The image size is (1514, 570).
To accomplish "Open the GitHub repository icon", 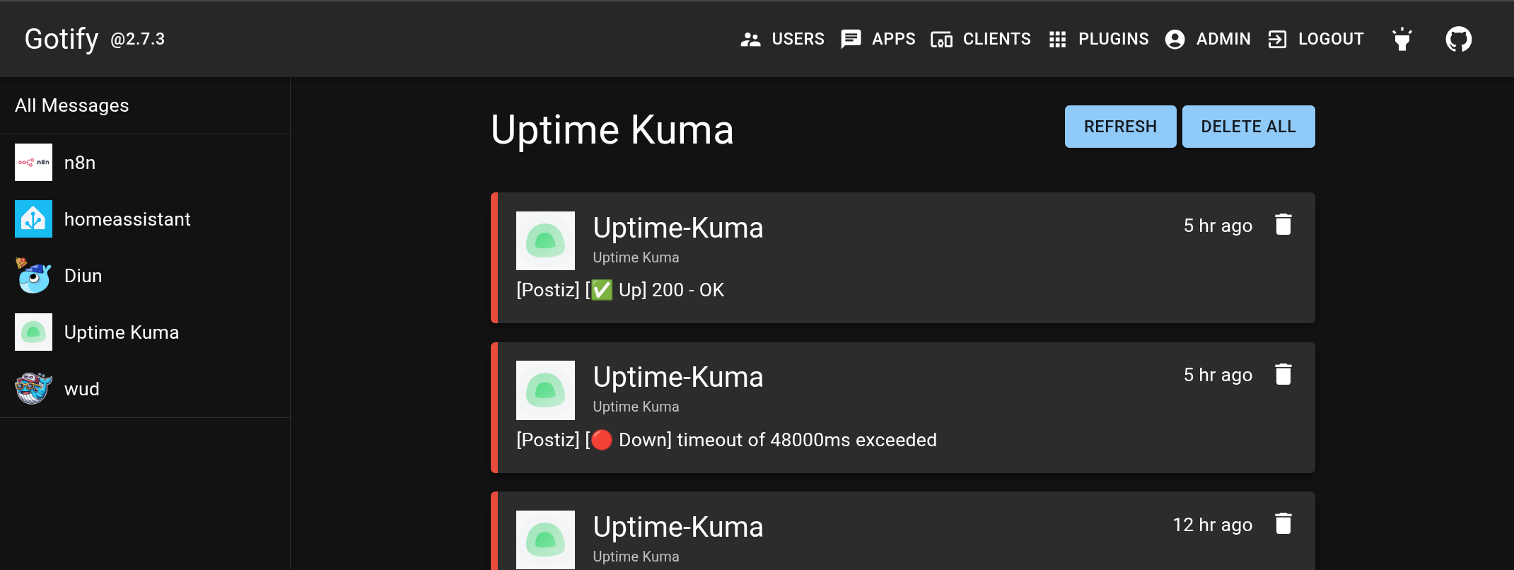I will click(1458, 39).
